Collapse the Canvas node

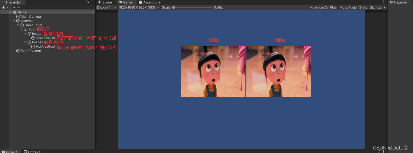click(14, 21)
